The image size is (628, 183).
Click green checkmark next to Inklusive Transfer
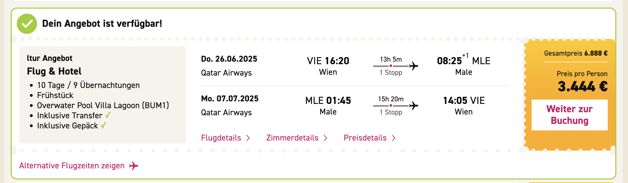click(108, 115)
